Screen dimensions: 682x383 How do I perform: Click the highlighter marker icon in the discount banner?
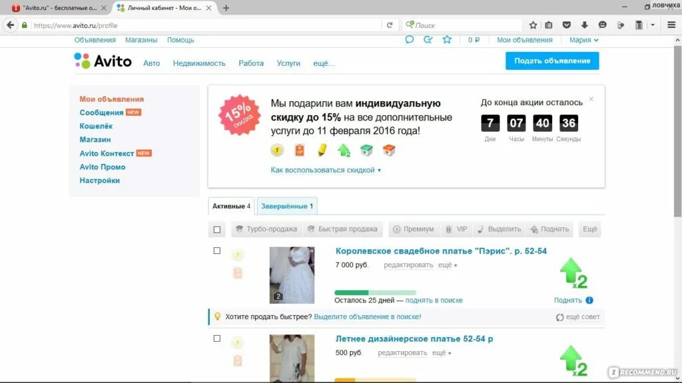(322, 150)
